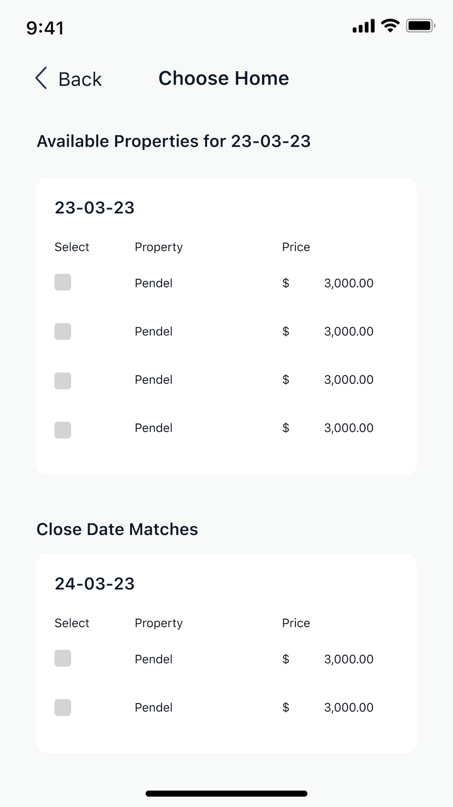Click the Choose Home page title
Screen dimensions: 453x807
(223, 78)
